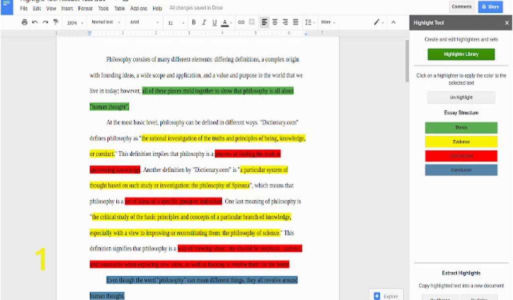Open the View menu
The width and height of the screenshot is (513, 300).
click(x=51, y=8)
